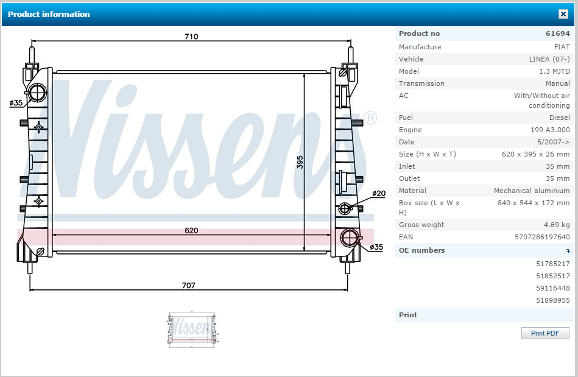Image resolution: width=578 pixels, height=377 pixels.
Task: Click gross weight 4.69 kg
Action: click(557, 224)
